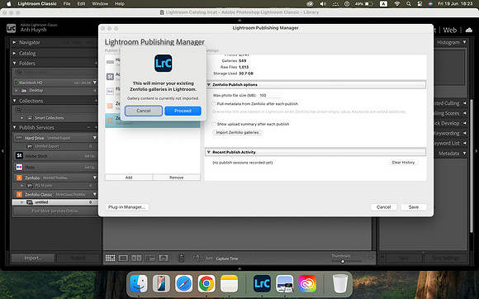Collapse the Zenfolio Publish options section

[x=209, y=84]
